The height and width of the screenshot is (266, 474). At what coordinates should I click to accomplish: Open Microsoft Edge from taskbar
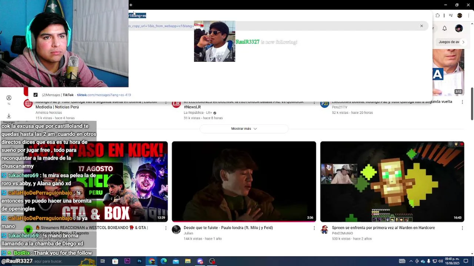[x=164, y=261]
